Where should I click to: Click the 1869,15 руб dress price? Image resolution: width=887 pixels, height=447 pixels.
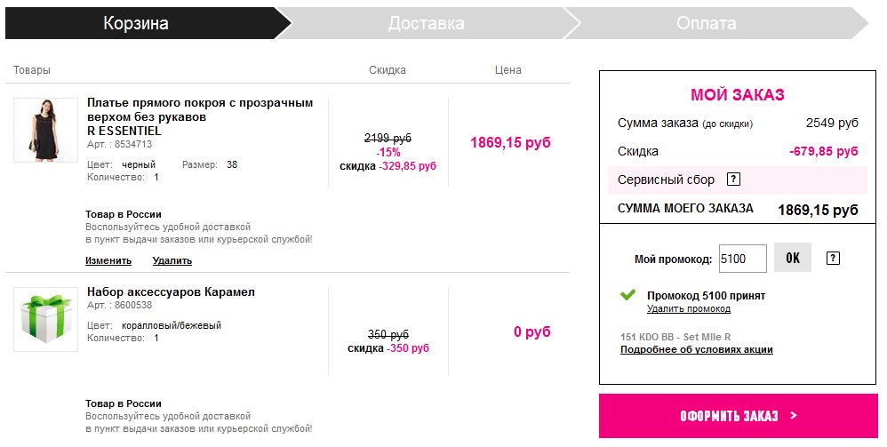(510, 142)
